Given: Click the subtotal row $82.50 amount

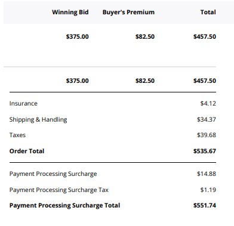Looking at the screenshot, I should point(145,81).
